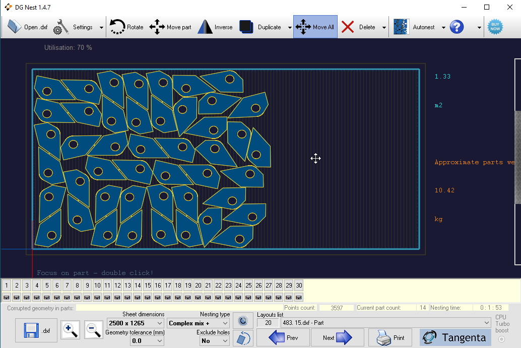This screenshot has height=348, width=521.
Task: Switch to layout tab 30
Action: click(299, 286)
